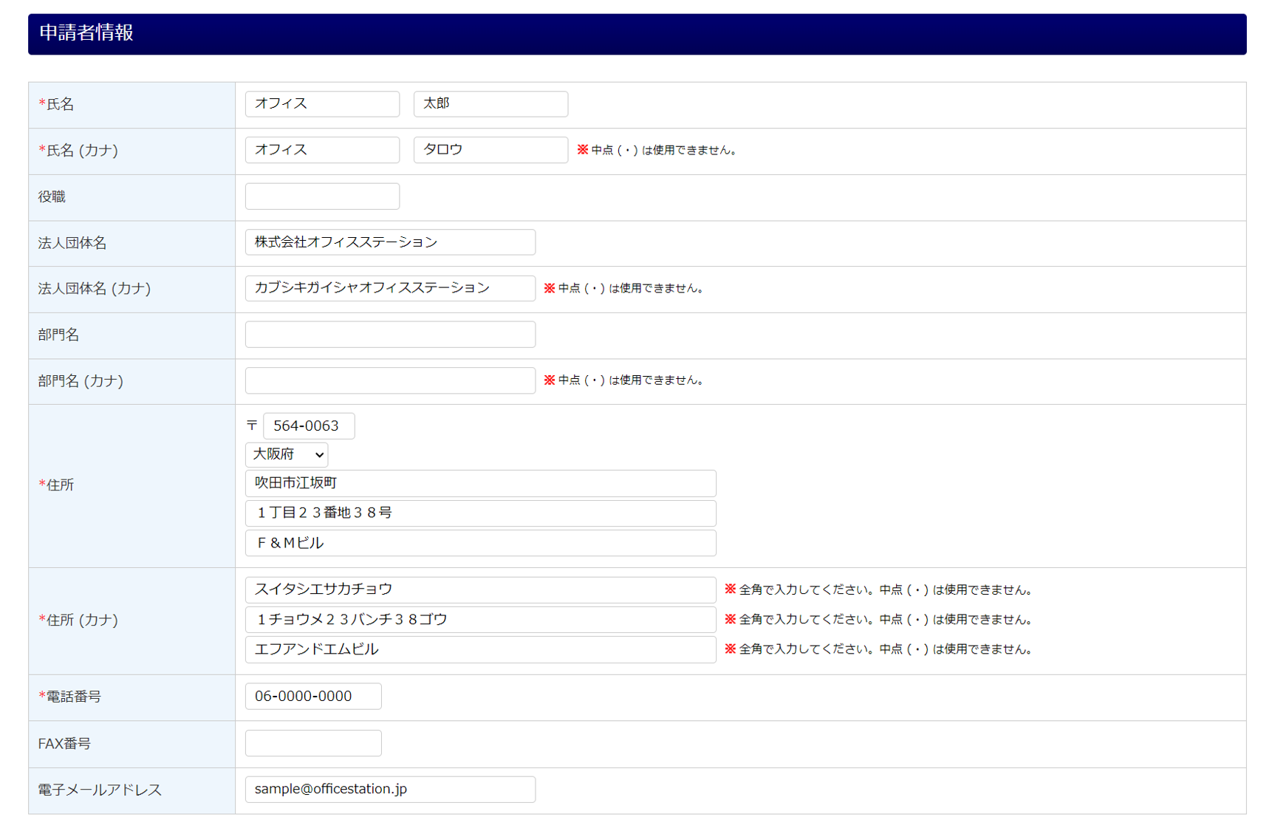Select the katakana family name field
The image size is (1275, 831).
[322, 150]
